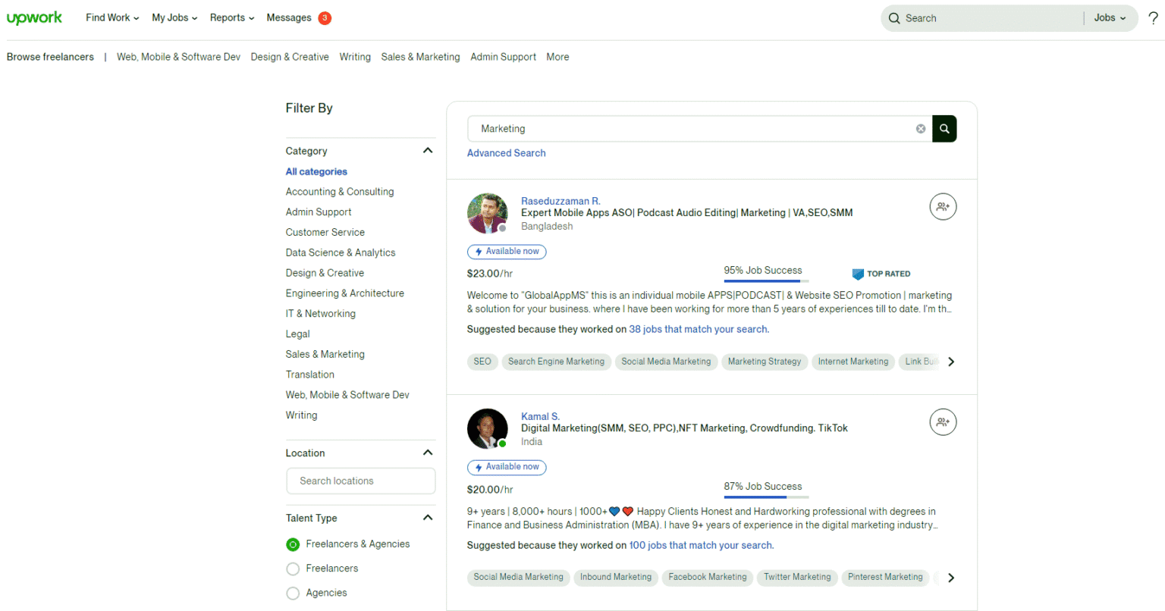Select the Freelancers radio option
1165x611 pixels.
pos(293,569)
